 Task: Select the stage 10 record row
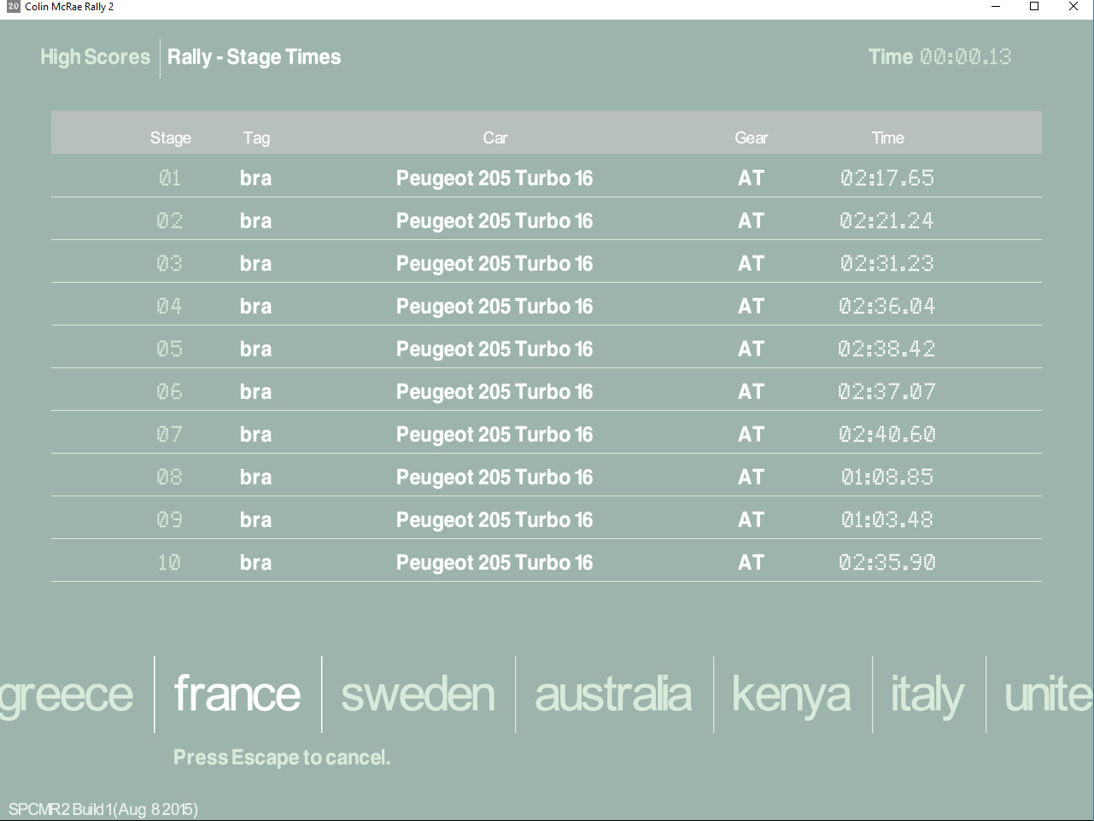coord(546,562)
